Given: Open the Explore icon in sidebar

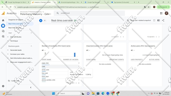Looking at the screenshot, I should click(3, 31).
